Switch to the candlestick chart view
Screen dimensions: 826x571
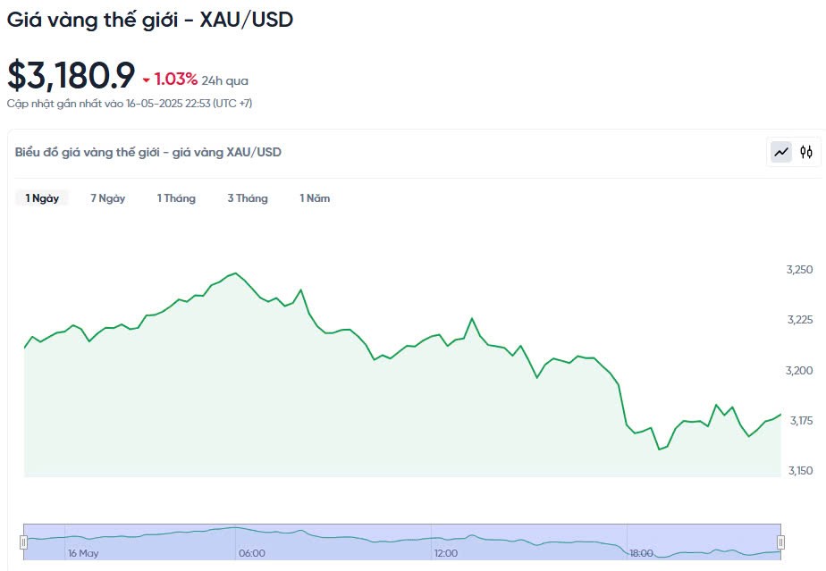point(806,152)
